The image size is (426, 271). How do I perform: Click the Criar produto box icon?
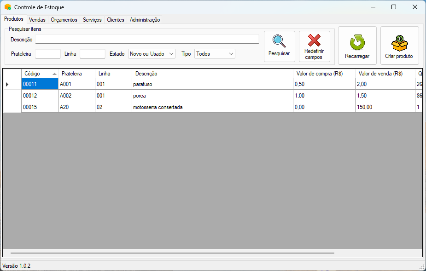click(x=399, y=43)
